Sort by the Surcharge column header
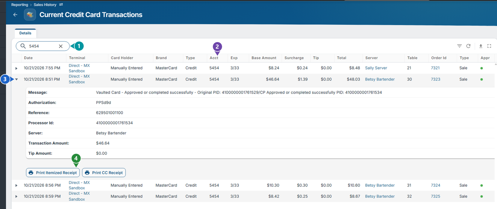Viewport: 497px width, 209px height. click(294, 58)
